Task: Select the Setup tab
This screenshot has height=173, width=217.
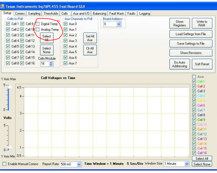Action: tap(7, 13)
